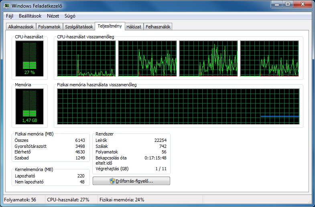Click the third CPU history graph
This screenshot has width=315, height=207.
(208, 58)
